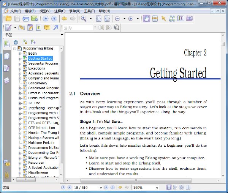Delete bookmark with the trash can icon
The image size is (228, 193).
(16, 42)
